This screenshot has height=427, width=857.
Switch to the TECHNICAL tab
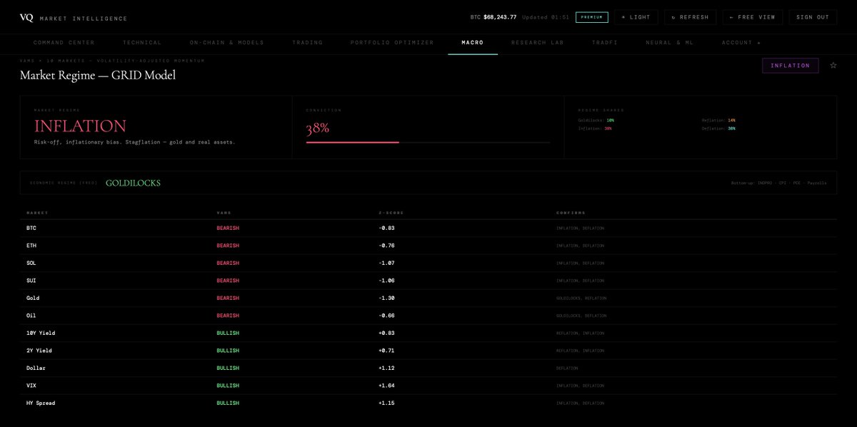(x=142, y=43)
